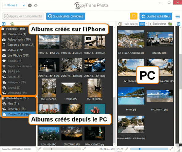The width and height of the screenshot is (182, 152).
Task: Select PC photo p1030434.jpg
Action: pyautogui.click(x=159, y=39)
